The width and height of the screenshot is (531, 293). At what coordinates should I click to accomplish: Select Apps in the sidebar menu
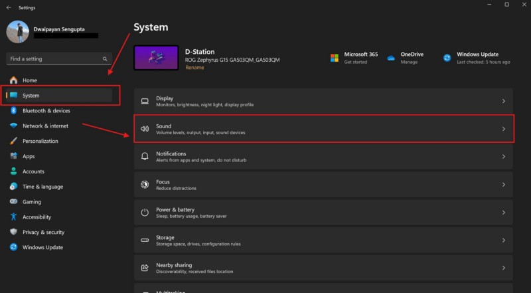29,157
